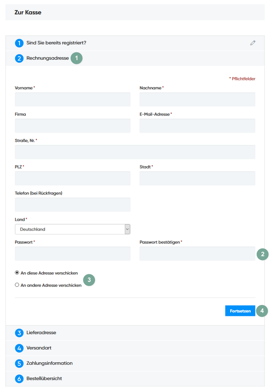273x392 pixels.
Task: Click the blue step 4 circle icon
Action: point(19,348)
